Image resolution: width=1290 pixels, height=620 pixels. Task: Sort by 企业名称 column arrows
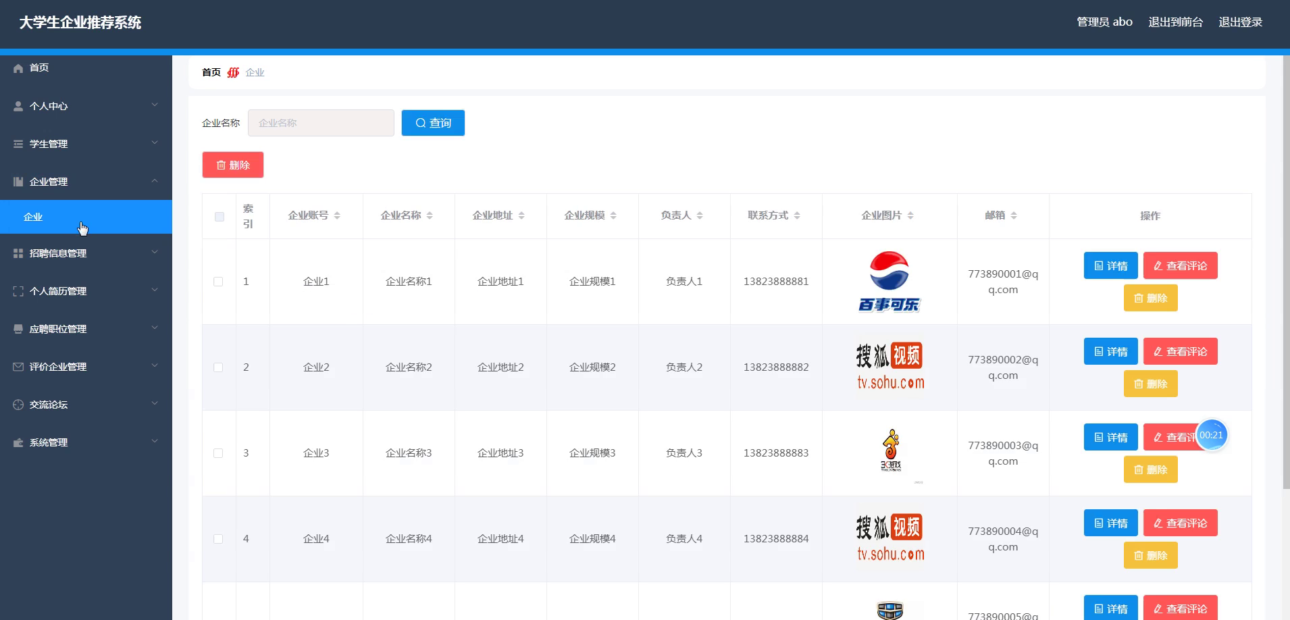[x=430, y=215]
